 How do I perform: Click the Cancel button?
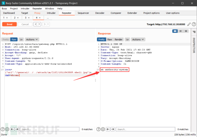click(25, 24)
